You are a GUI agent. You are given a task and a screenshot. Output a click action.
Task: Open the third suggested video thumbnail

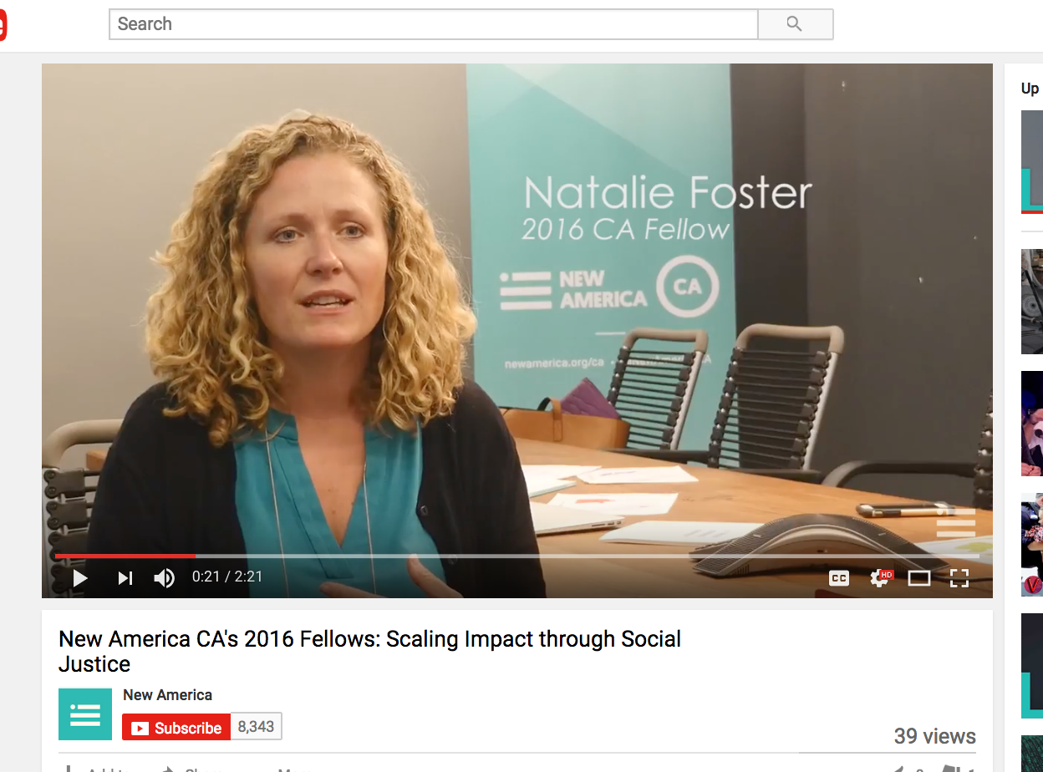point(1032,424)
